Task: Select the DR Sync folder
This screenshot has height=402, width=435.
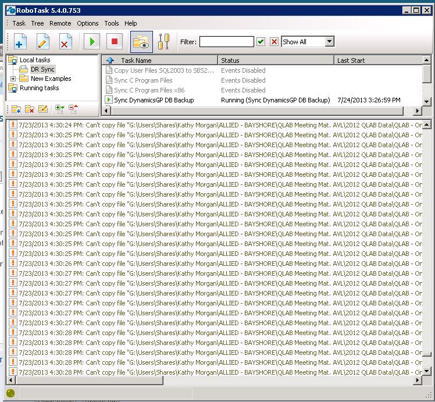Action: (x=42, y=69)
